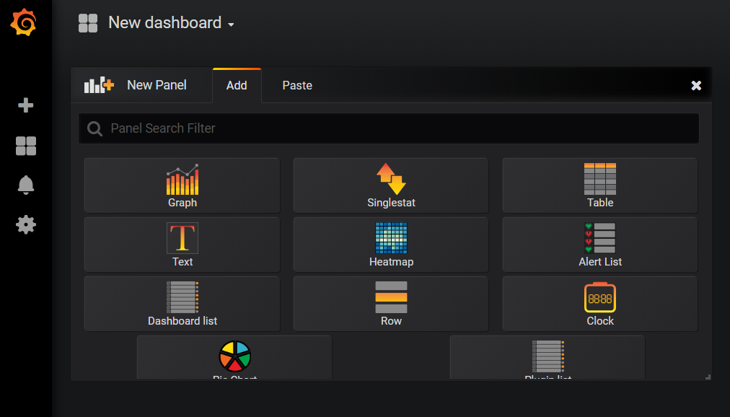Image resolution: width=730 pixels, height=417 pixels.
Task: Click the panel resize handle corner
Action: tap(708, 377)
